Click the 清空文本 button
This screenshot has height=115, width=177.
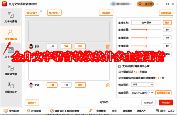pos(32,103)
